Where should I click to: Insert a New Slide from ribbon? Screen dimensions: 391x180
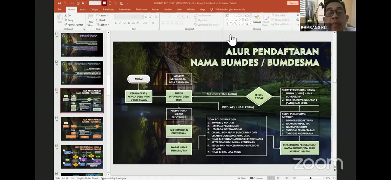coord(91,20)
